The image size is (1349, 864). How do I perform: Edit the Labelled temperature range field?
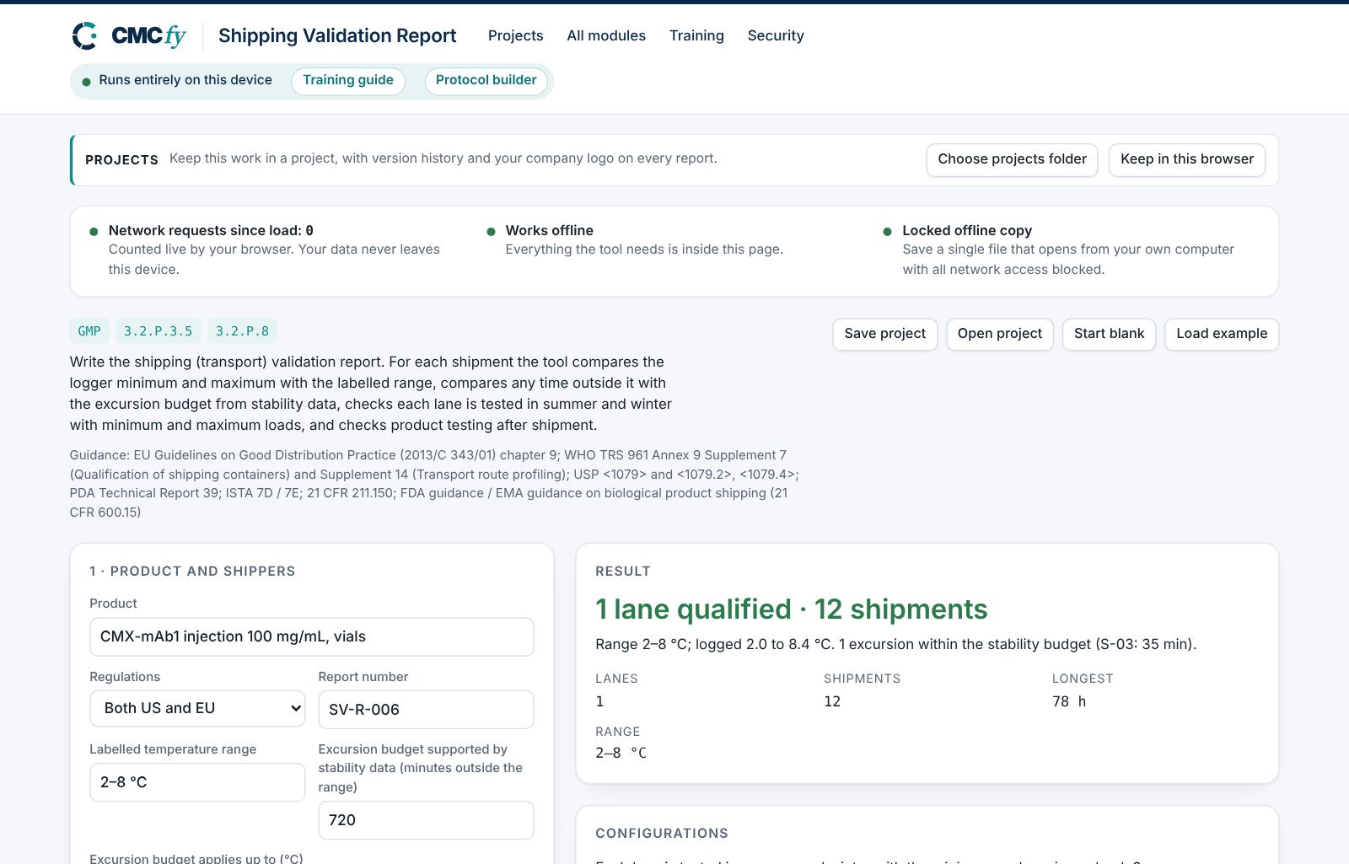click(197, 782)
